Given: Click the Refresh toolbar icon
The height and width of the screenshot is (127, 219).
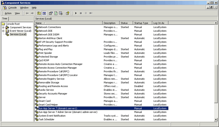Looking at the screenshot, I should pyautogui.click(x=56, y=13).
